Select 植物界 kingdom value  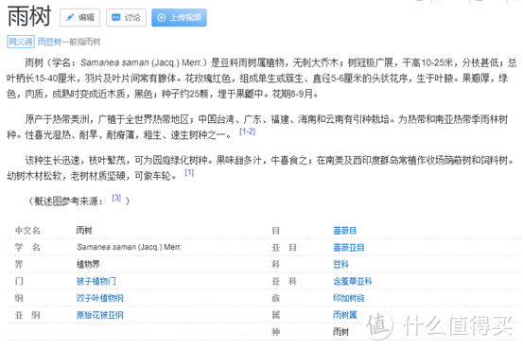click(88, 265)
